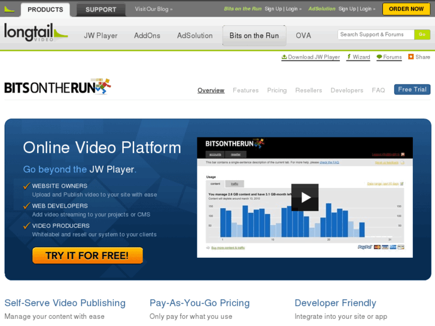Click the ORDER NOW button
This screenshot has width=435, height=326.
406,9
